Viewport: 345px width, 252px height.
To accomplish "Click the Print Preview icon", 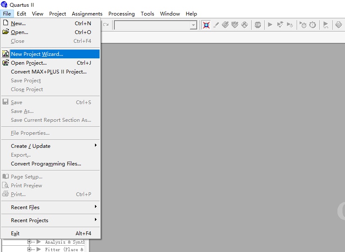I will coord(5,185).
